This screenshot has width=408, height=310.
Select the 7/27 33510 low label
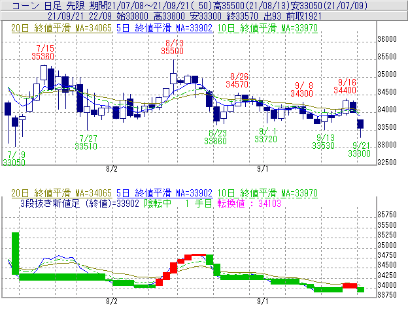tap(86, 142)
